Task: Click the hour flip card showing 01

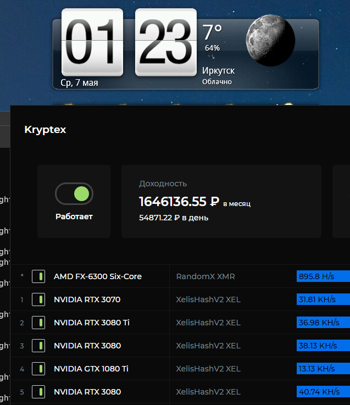Action: point(92,42)
